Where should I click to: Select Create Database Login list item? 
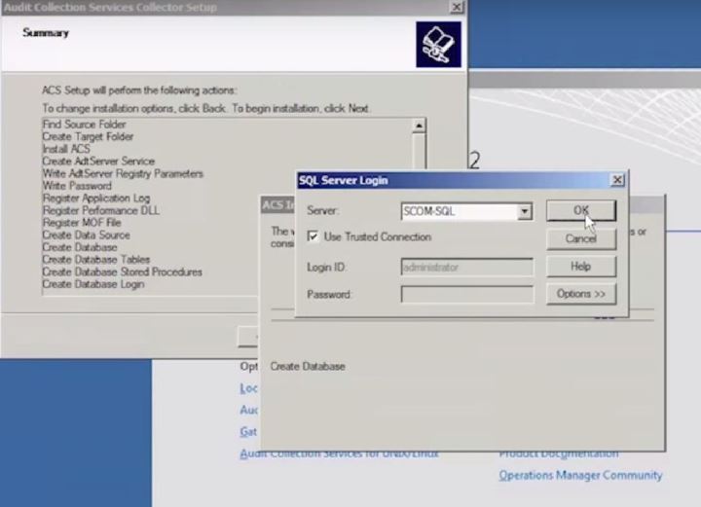tap(93, 284)
